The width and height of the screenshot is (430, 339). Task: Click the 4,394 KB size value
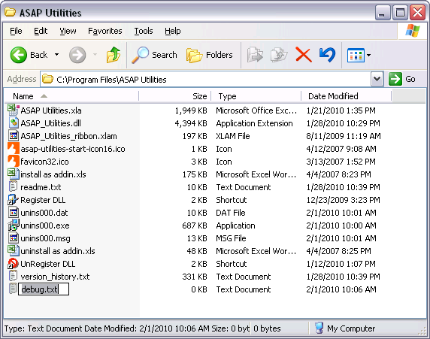pos(191,123)
